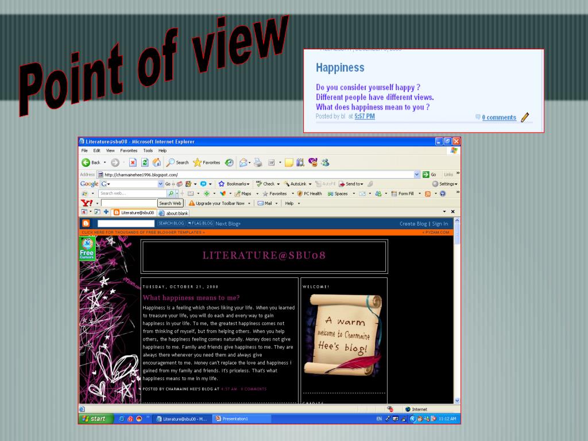The height and width of the screenshot is (441, 588).
Task: Click the Maps toolbar button
Action: tap(243, 194)
